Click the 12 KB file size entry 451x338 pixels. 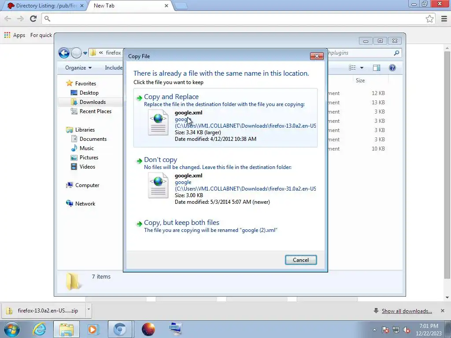pos(378,93)
